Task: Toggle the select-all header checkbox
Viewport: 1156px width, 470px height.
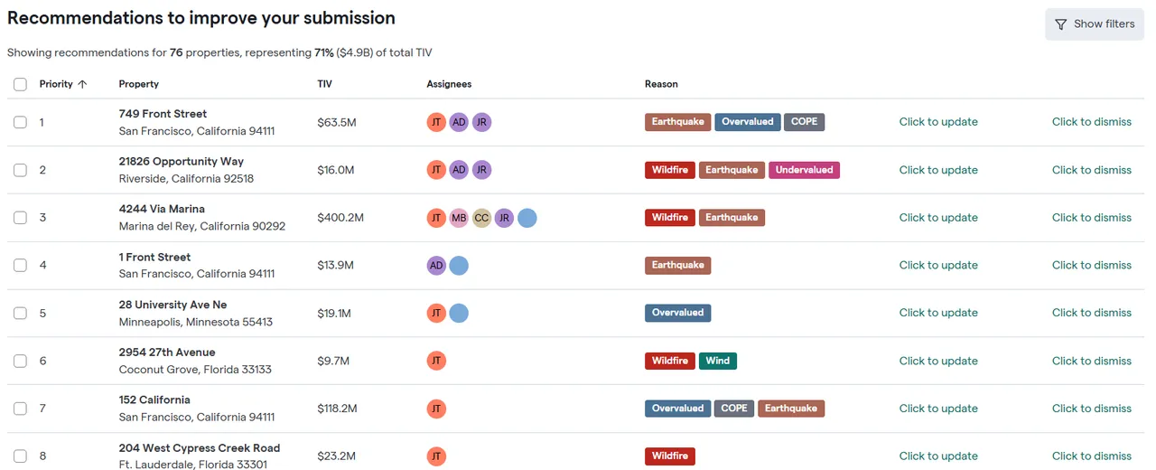Action: (x=20, y=84)
